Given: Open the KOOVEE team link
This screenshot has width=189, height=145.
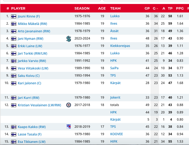Looking at the screenshot, I should (116, 134).
